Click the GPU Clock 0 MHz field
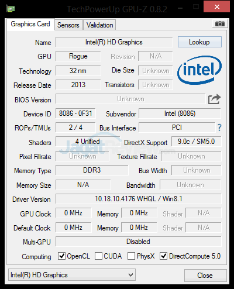Image resolution: width=234 pixels, height=289 pixels. click(x=74, y=213)
